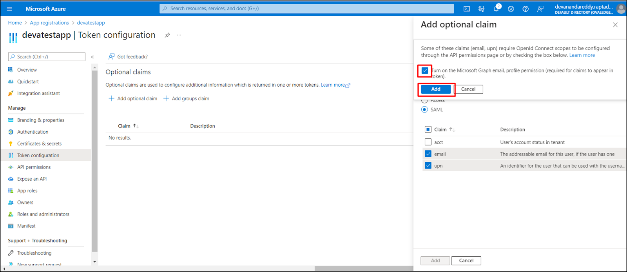Uncheck the upn claim checkbox
This screenshot has height=272, width=627.
[x=428, y=165]
